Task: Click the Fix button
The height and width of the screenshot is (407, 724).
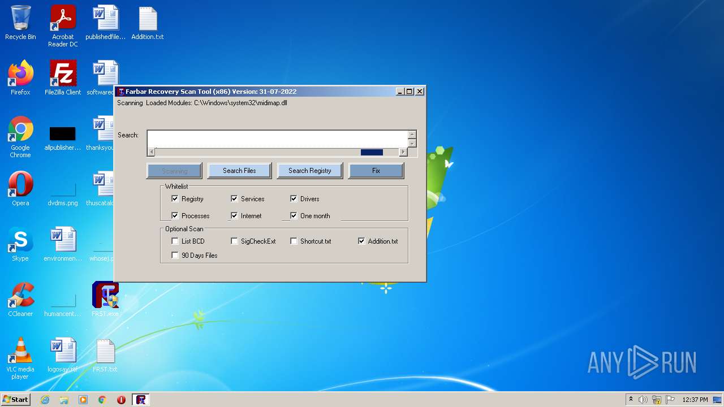Action: pos(376,171)
